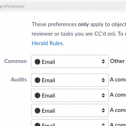Click the up-down arrows on first Audits dropdown

103,80
